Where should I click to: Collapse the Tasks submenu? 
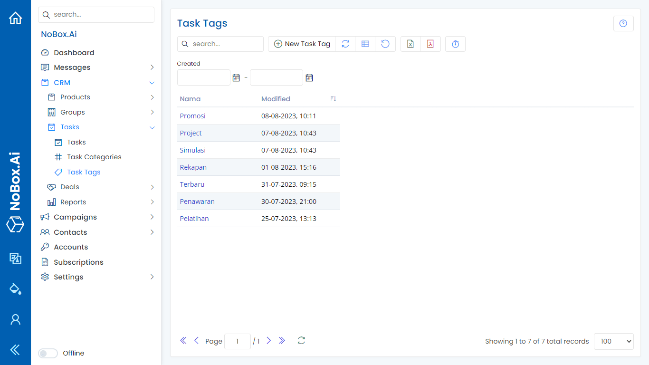[x=152, y=127]
